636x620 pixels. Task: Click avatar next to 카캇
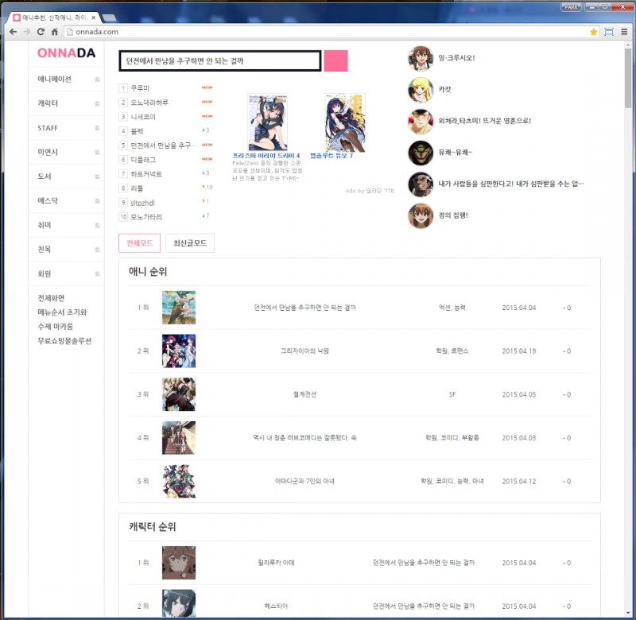[420, 89]
